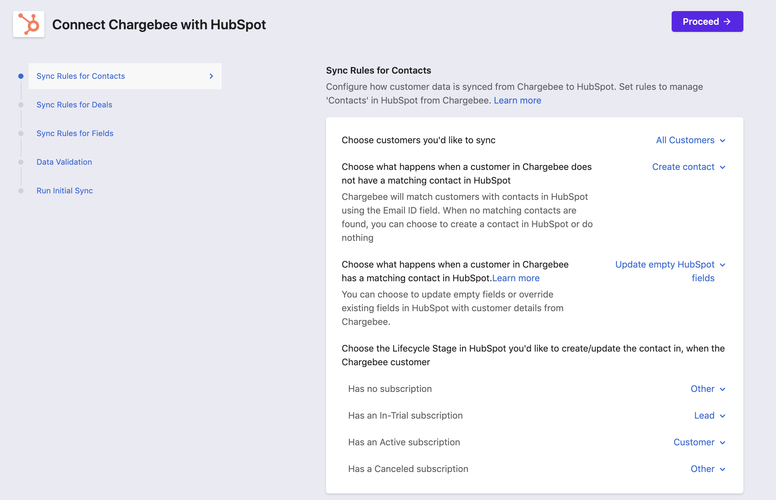Click Learn more link after matching contact text
776x500 pixels.
(515, 278)
